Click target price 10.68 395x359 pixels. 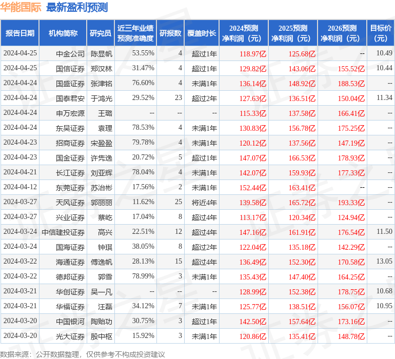(x=384, y=291)
